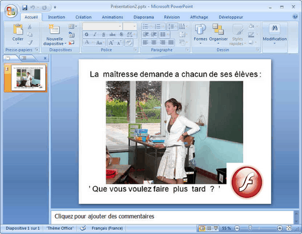Click the zoom slider handle
The height and width of the screenshot is (234, 302).
pos(250,228)
